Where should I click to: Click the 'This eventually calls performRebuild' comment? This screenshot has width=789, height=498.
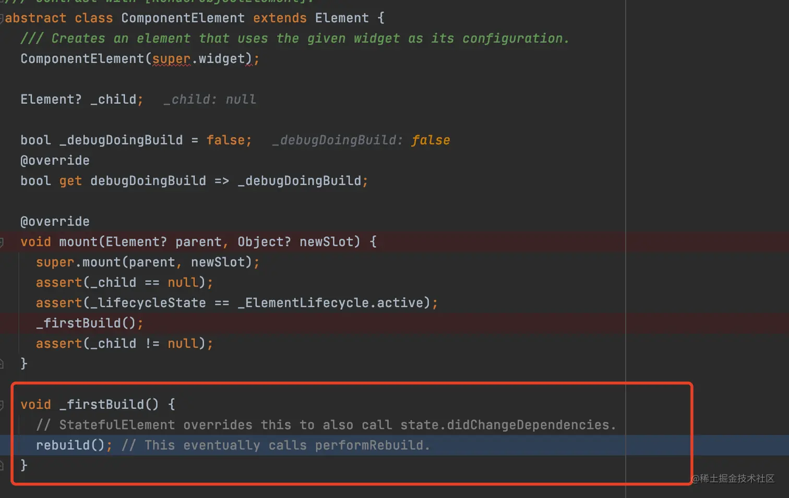pyautogui.click(x=276, y=445)
